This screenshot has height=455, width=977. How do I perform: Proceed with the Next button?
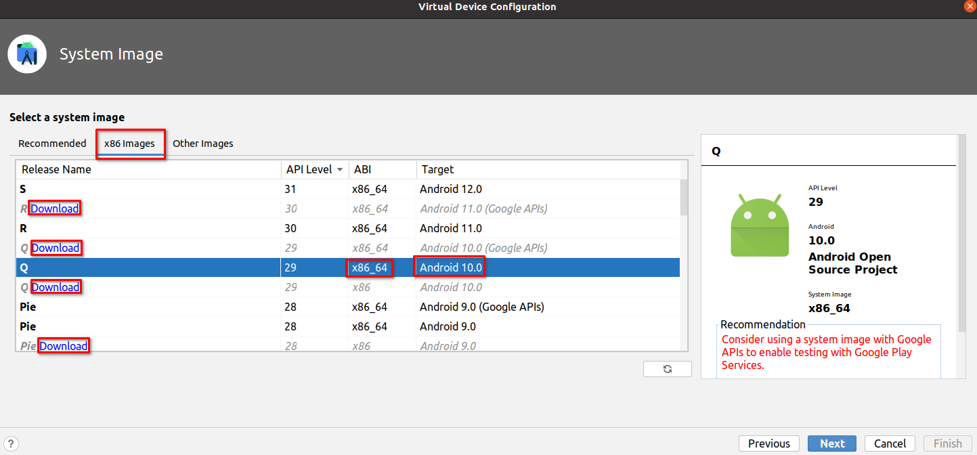832,443
